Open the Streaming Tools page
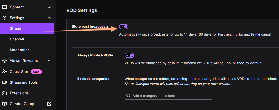This screenshot has width=279, height=110. (x=24, y=82)
